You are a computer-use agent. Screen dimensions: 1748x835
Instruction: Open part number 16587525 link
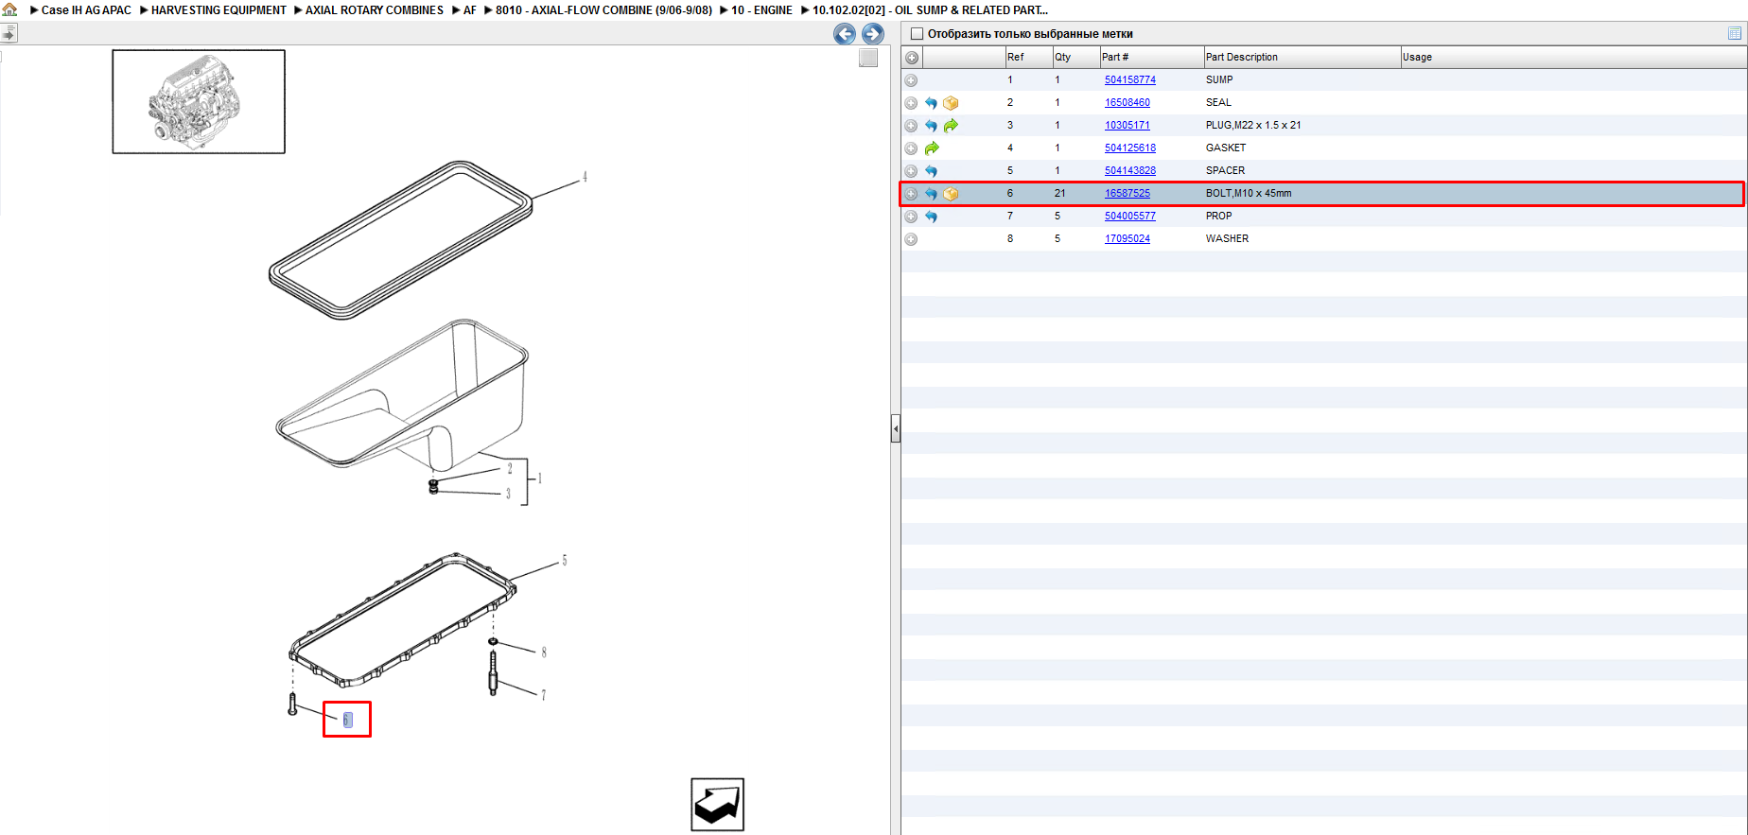coord(1127,194)
